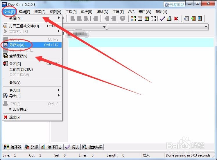Open the 窗口[W] menu
217x160 pixels.
145,12
